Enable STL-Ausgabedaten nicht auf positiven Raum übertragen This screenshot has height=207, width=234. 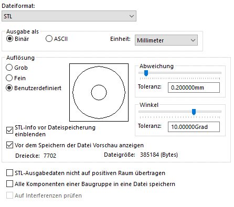(9, 173)
